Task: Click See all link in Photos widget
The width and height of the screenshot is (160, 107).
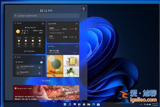Action: [75, 53]
